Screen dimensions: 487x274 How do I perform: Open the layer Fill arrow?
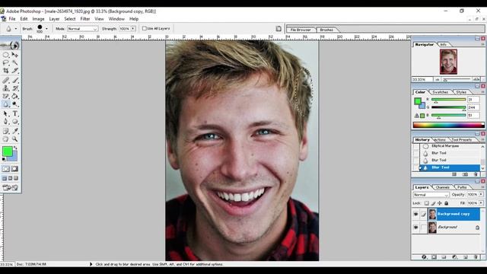pyautogui.click(x=481, y=203)
